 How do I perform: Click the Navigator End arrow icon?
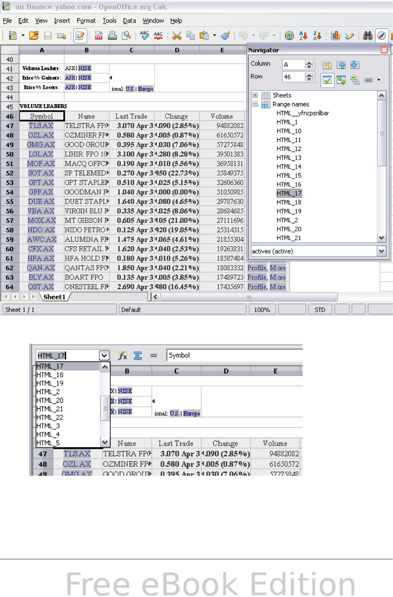[355, 65]
